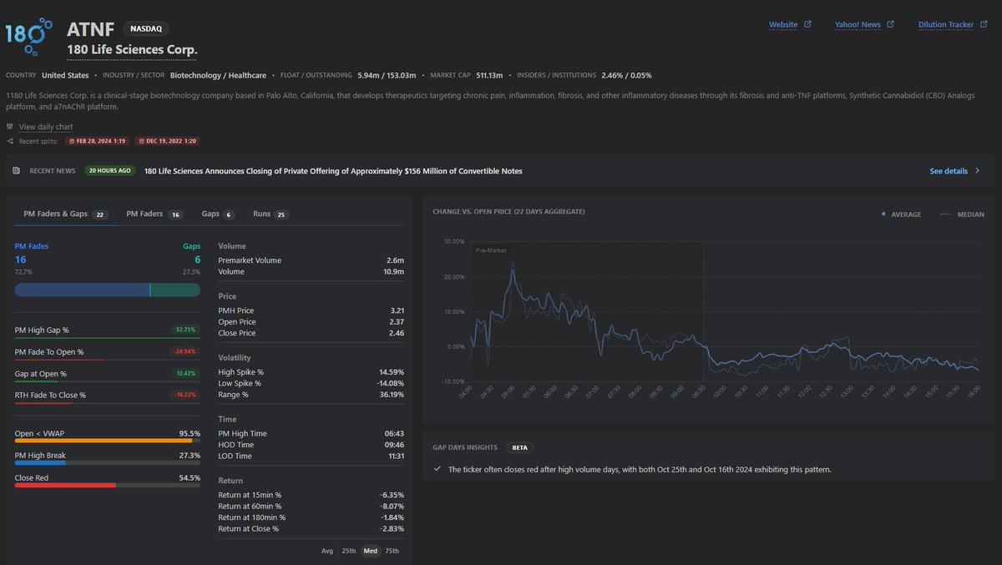Switch to the Gaps tab
The width and height of the screenshot is (1002, 565).
click(218, 214)
